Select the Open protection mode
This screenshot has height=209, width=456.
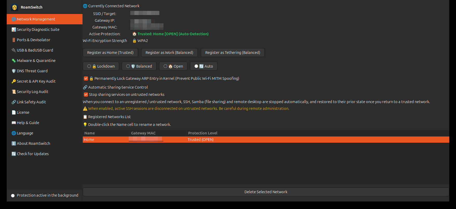pos(173,66)
